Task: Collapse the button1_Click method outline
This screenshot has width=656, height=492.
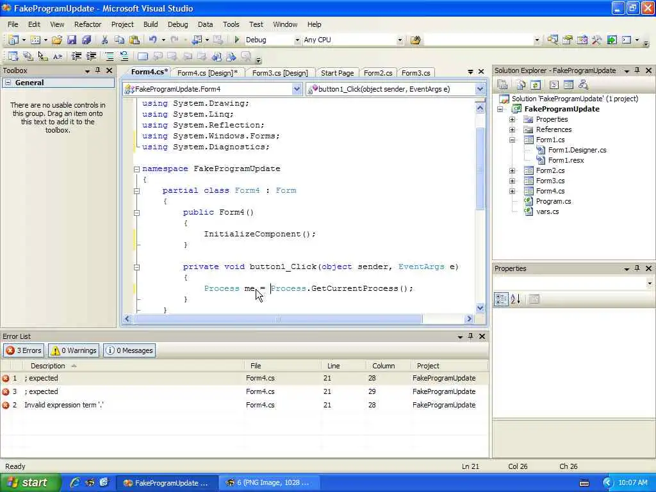Action: 136,267
